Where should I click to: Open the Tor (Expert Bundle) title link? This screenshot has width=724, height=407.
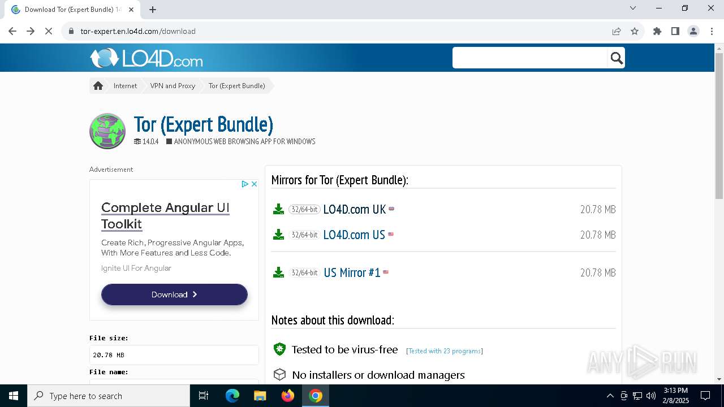coord(204,124)
